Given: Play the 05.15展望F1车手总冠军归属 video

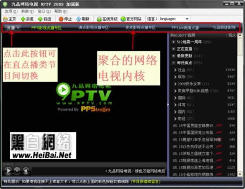Looking at the screenshot, I should (197, 139).
